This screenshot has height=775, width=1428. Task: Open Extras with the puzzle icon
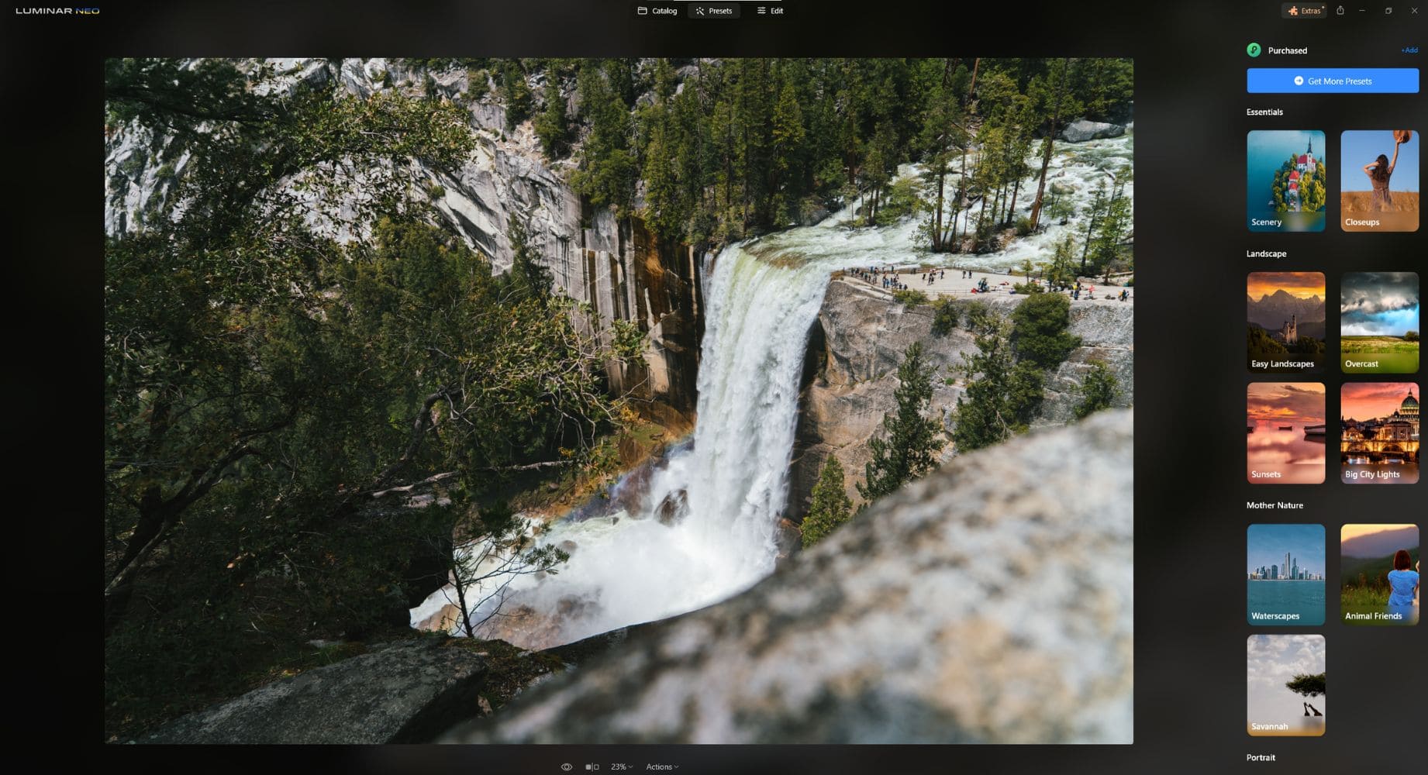1292,11
